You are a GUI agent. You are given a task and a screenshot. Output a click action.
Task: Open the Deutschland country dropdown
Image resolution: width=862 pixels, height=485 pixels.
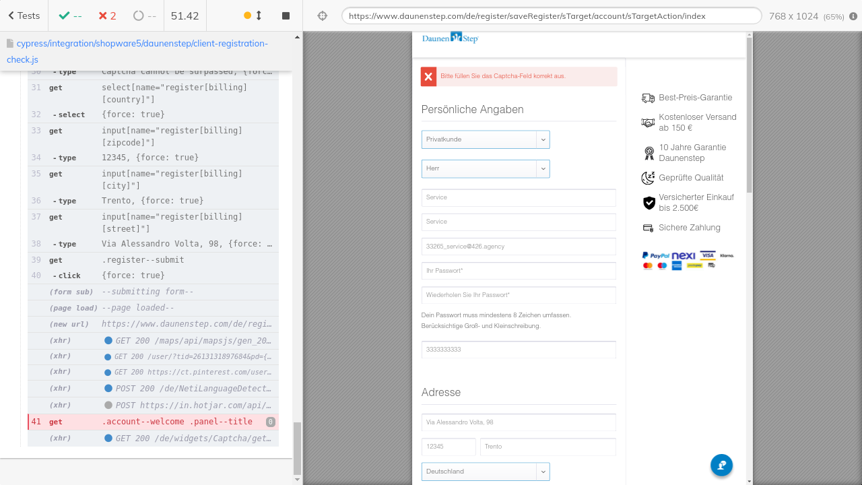coord(486,472)
